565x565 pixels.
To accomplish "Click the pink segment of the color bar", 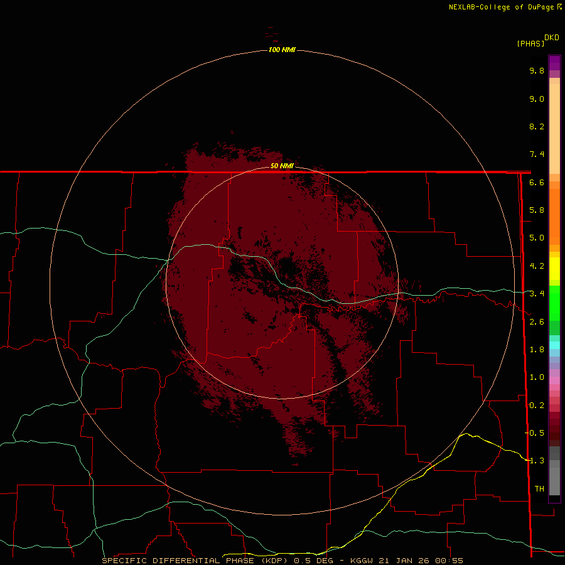I will [554, 380].
